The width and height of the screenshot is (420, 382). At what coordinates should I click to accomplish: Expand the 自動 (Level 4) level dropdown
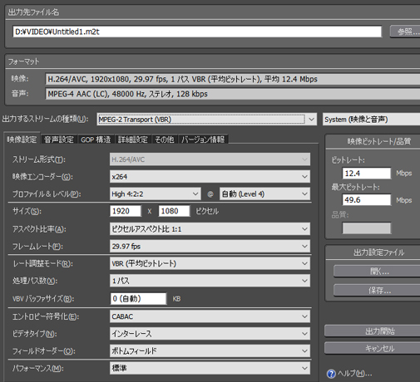pyautogui.click(x=264, y=193)
